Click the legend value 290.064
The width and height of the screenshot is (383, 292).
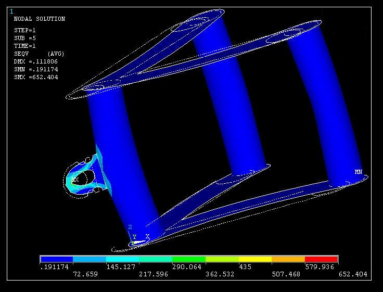(187, 267)
